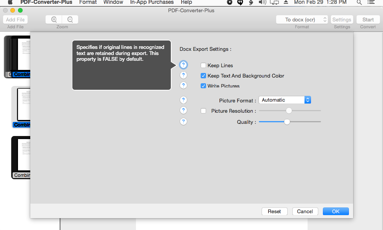Screen dimensions: 383x230
Task: Click the Start convert button
Action: [x=368, y=19]
